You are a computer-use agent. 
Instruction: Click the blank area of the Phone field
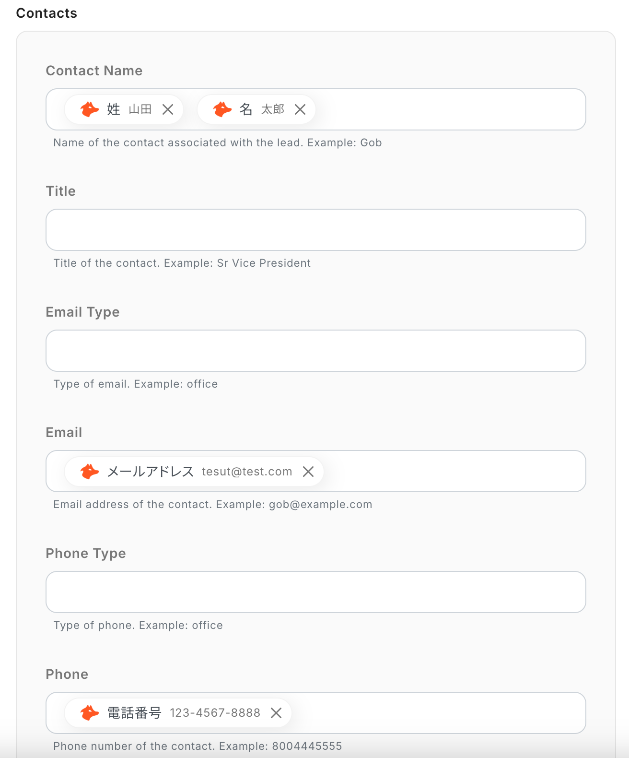point(436,713)
